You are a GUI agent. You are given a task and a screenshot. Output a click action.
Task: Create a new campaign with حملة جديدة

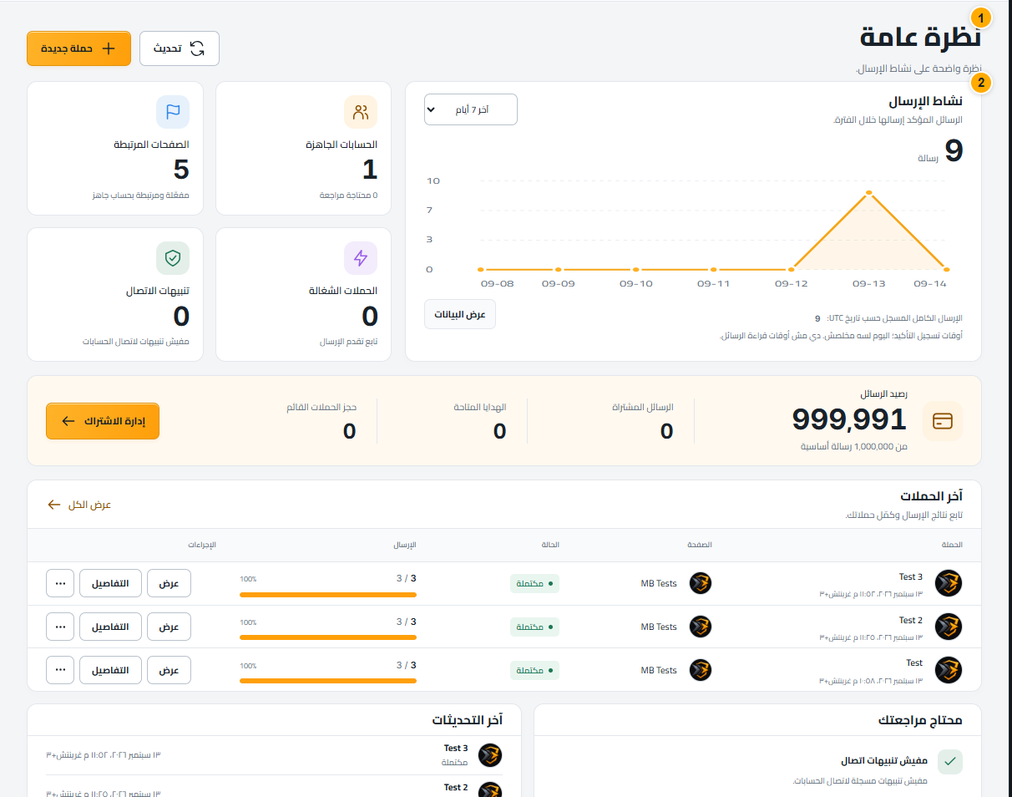point(79,48)
